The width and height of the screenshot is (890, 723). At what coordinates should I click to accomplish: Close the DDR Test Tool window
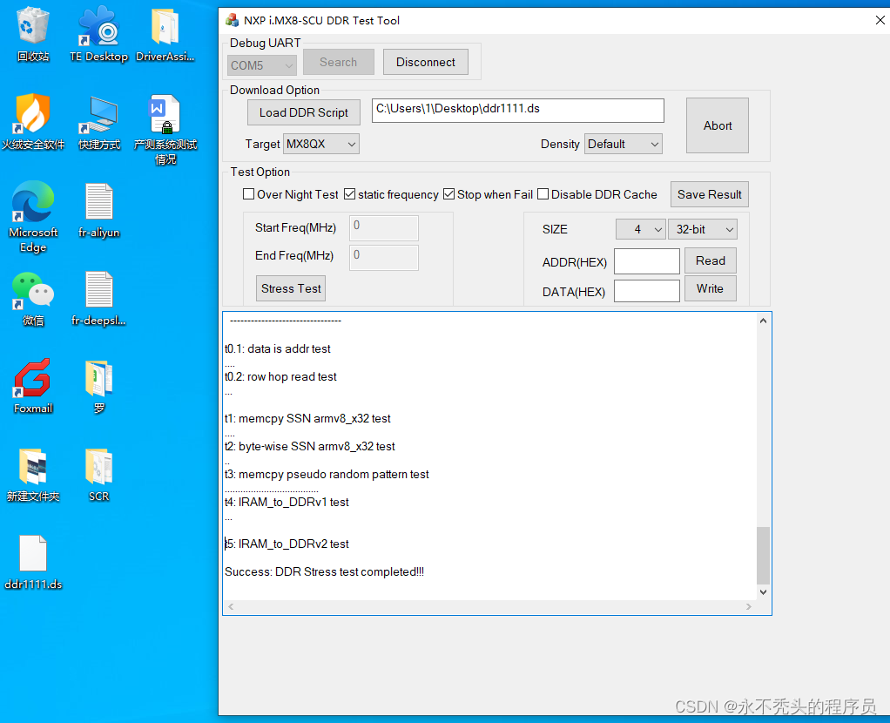pos(880,20)
